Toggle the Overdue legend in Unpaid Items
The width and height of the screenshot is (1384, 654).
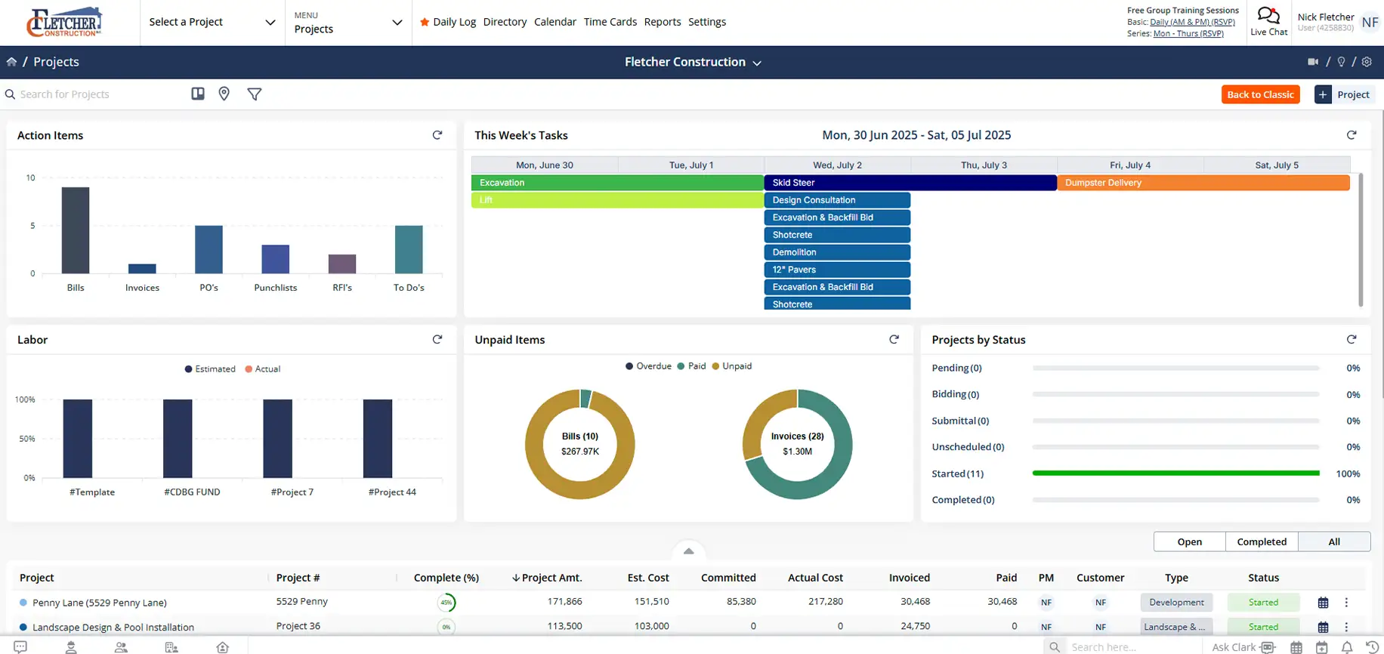pos(648,366)
